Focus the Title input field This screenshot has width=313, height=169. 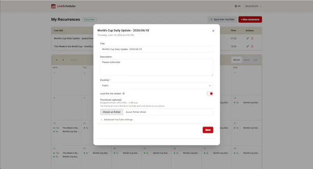point(156,49)
